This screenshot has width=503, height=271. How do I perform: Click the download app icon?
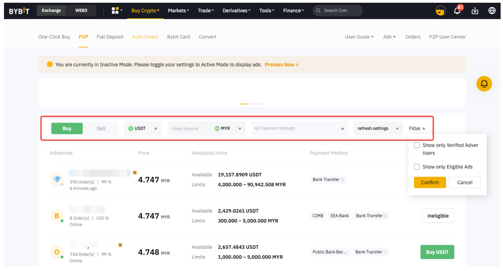point(475,11)
